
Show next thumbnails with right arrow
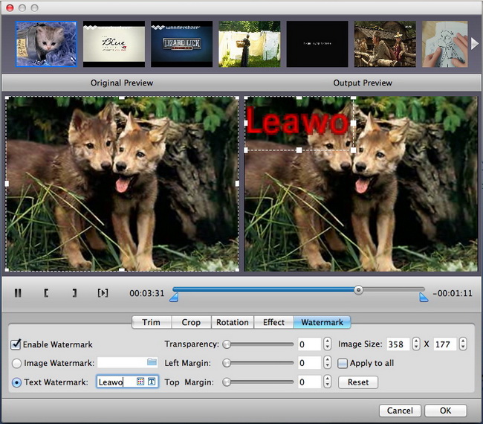click(475, 44)
